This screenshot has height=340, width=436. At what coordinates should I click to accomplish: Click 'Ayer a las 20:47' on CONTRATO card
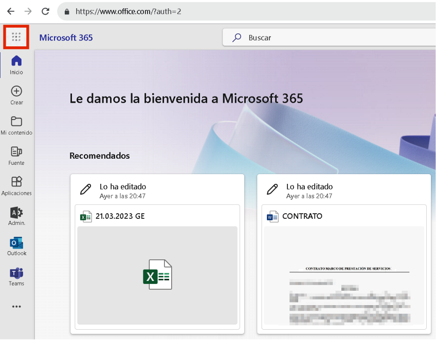tap(309, 196)
